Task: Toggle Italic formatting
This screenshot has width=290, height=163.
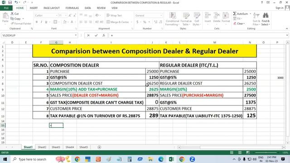Action: pyautogui.click(x=41, y=22)
